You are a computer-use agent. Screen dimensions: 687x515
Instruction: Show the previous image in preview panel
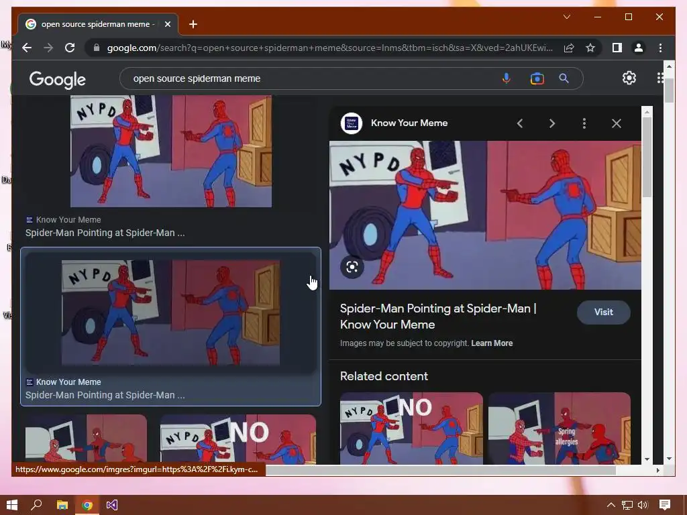(520, 123)
